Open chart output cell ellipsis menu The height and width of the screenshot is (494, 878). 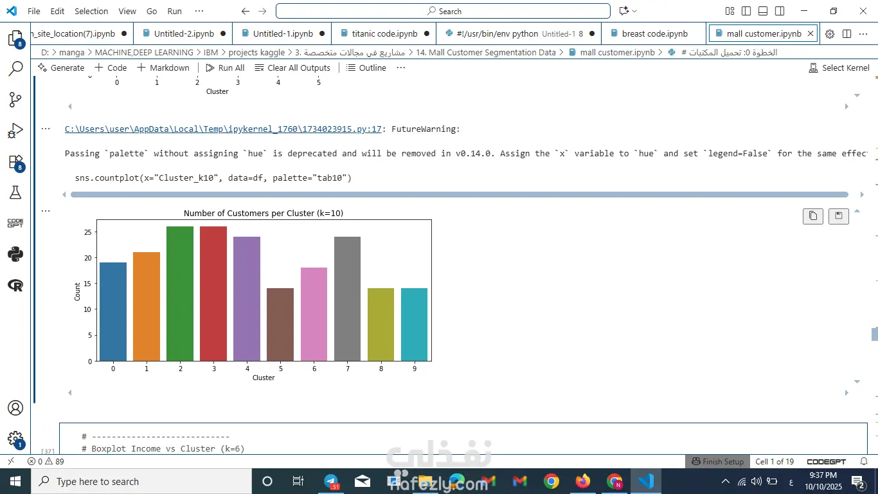(46, 210)
